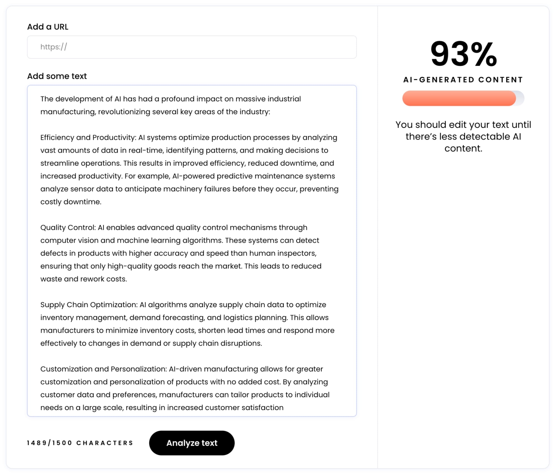This screenshot has height=475, width=558.
Task: Click the orange AI-generated content progress bar
Action: pos(459,98)
